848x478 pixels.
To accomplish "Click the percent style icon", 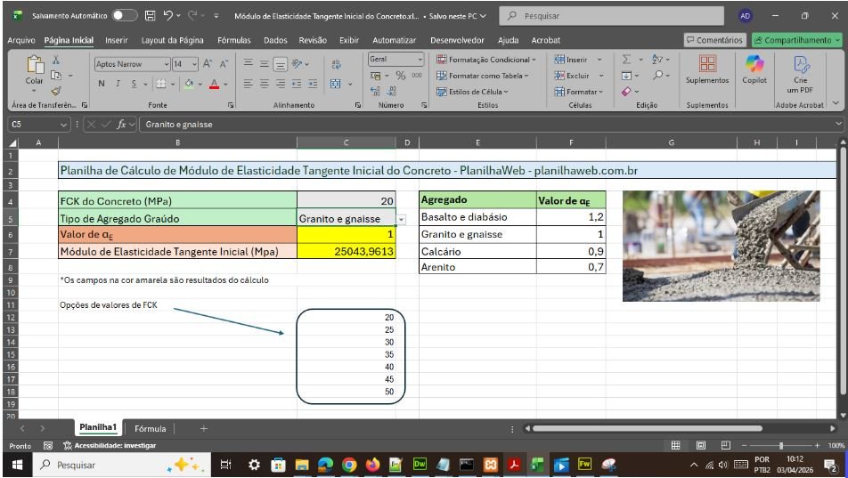I will 401,76.
